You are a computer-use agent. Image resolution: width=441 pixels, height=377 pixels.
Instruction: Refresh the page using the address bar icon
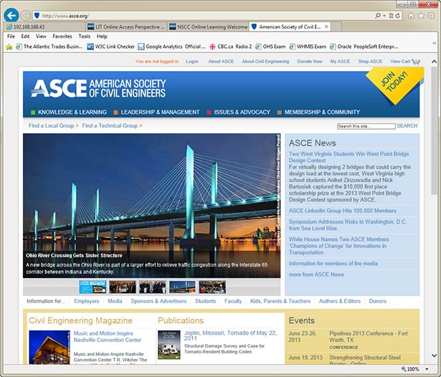tap(397, 15)
